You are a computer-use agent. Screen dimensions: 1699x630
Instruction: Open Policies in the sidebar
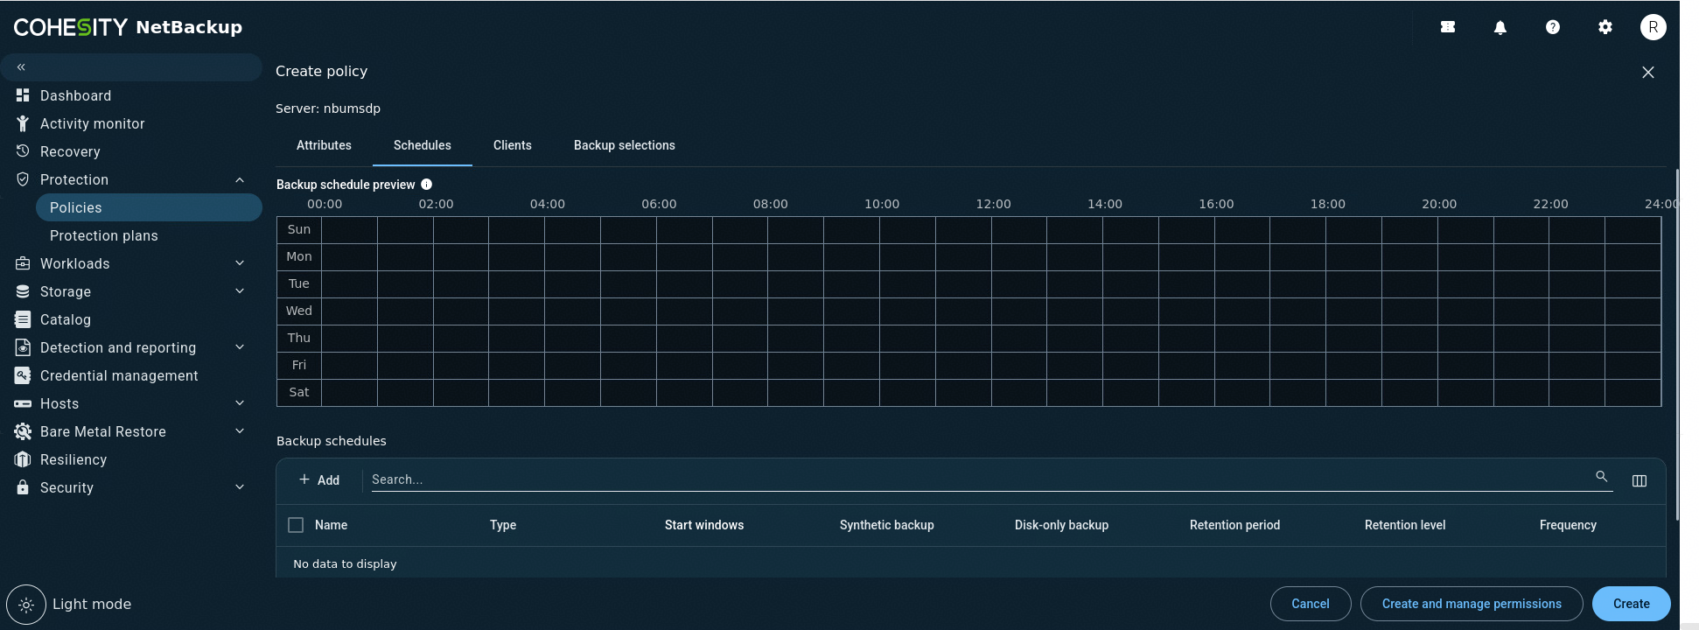pyautogui.click(x=149, y=207)
